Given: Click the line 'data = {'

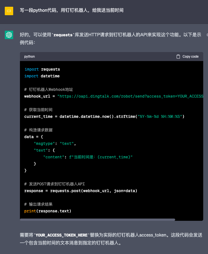Looking at the screenshot, I should coord(34,137).
